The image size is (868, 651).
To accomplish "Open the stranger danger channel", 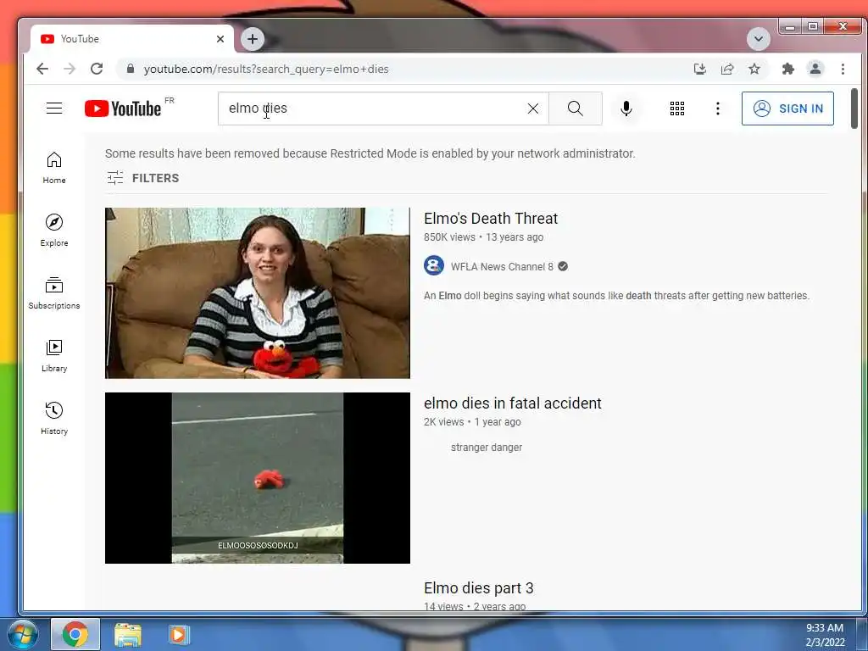I will point(486,448).
